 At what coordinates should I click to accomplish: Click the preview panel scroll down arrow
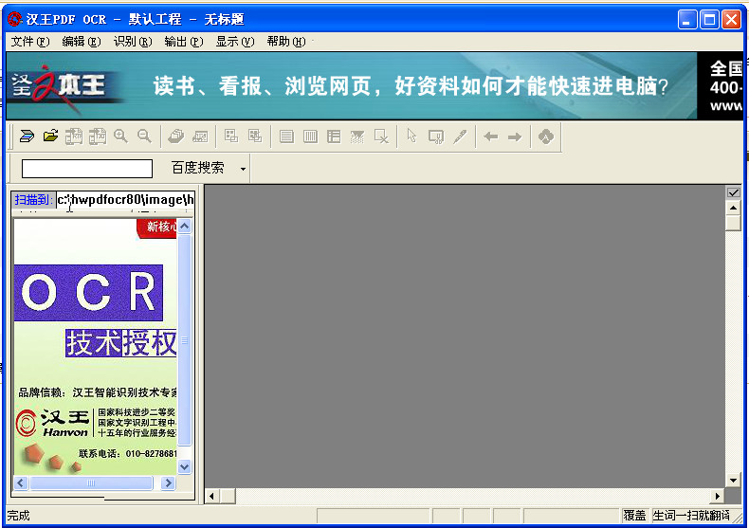point(184,466)
